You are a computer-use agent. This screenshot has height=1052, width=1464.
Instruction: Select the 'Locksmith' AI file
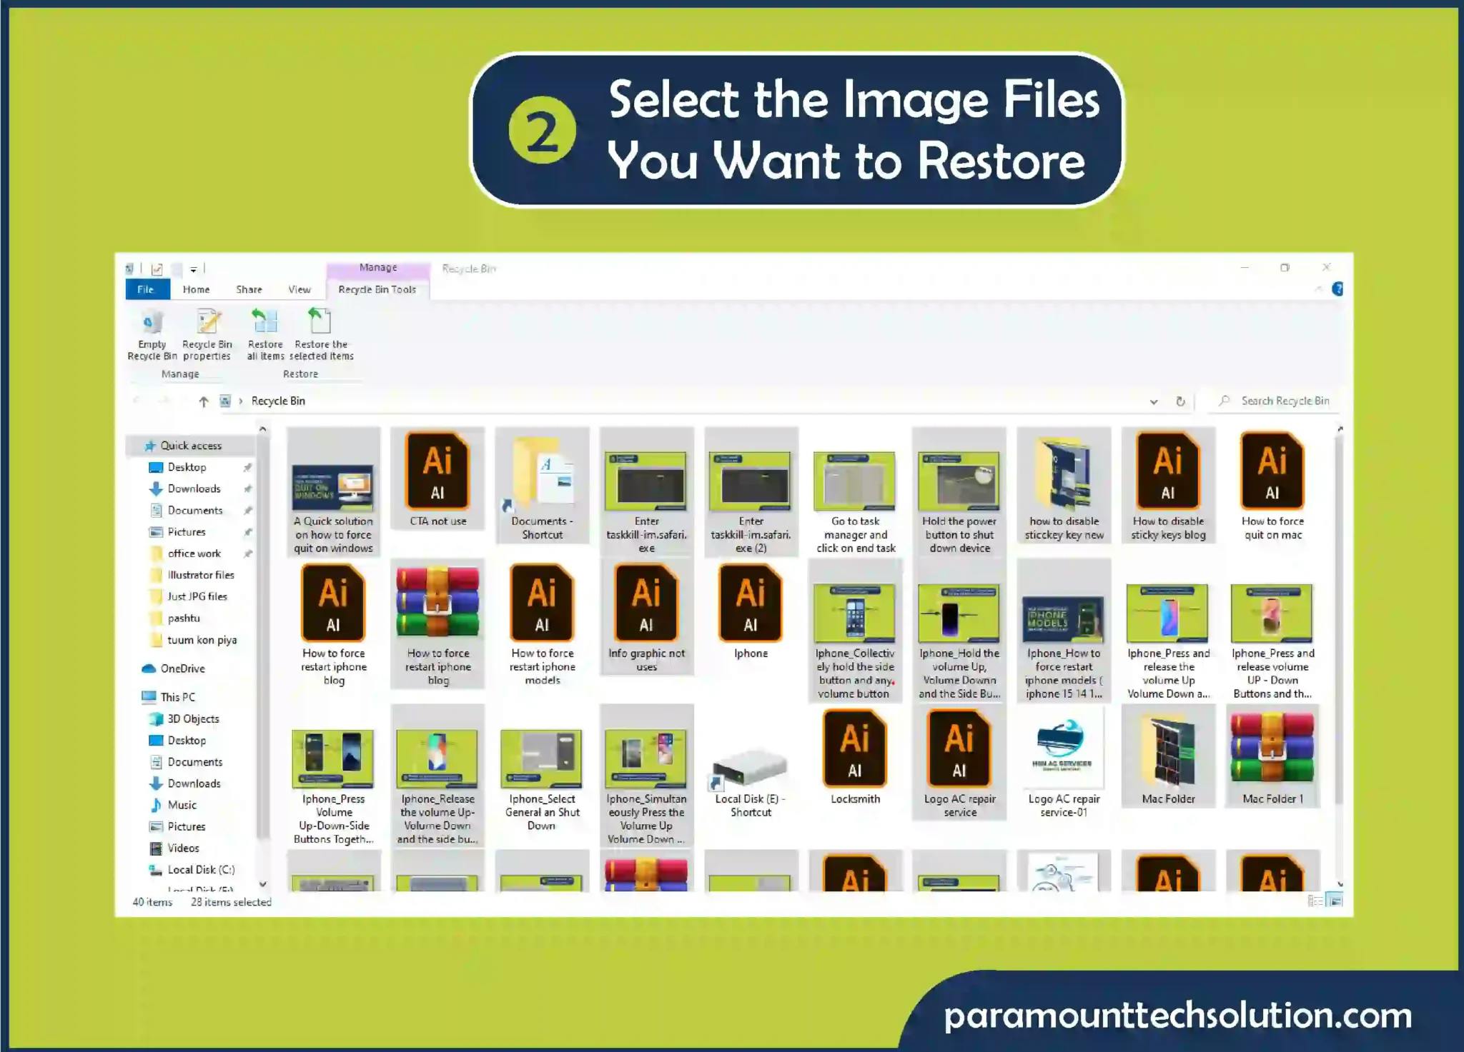pyautogui.click(x=855, y=757)
